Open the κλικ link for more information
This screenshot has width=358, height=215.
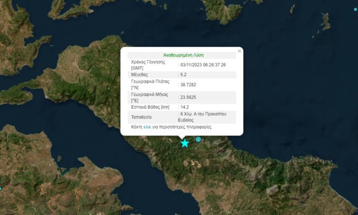click(x=147, y=127)
